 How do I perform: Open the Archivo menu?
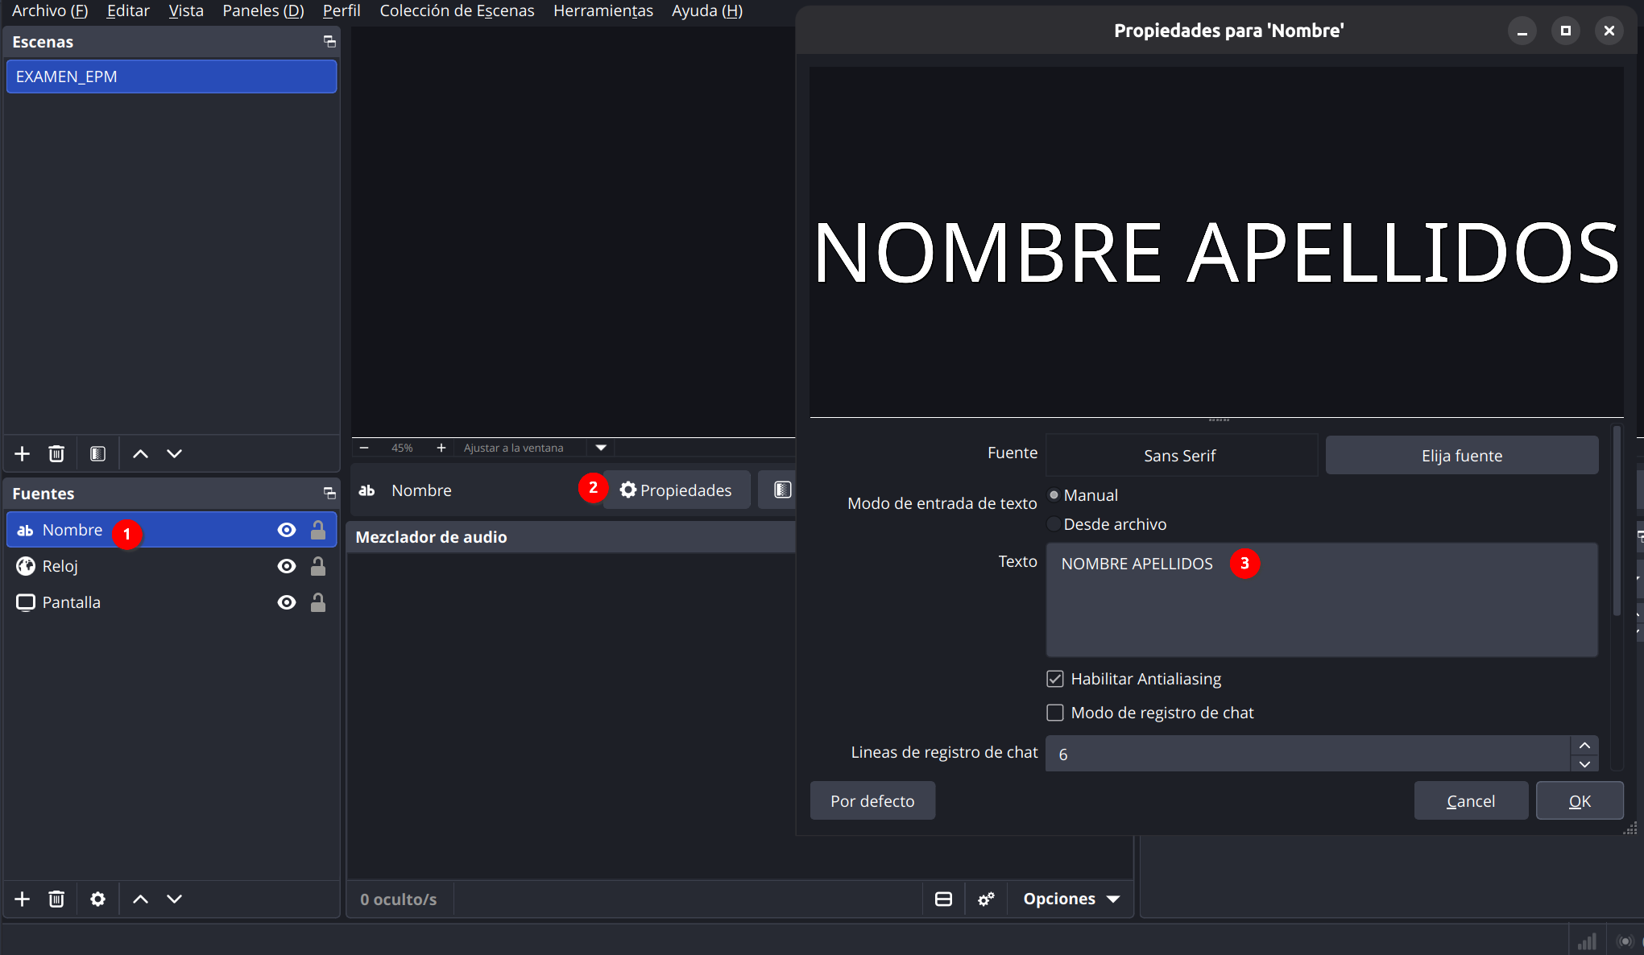(50, 10)
